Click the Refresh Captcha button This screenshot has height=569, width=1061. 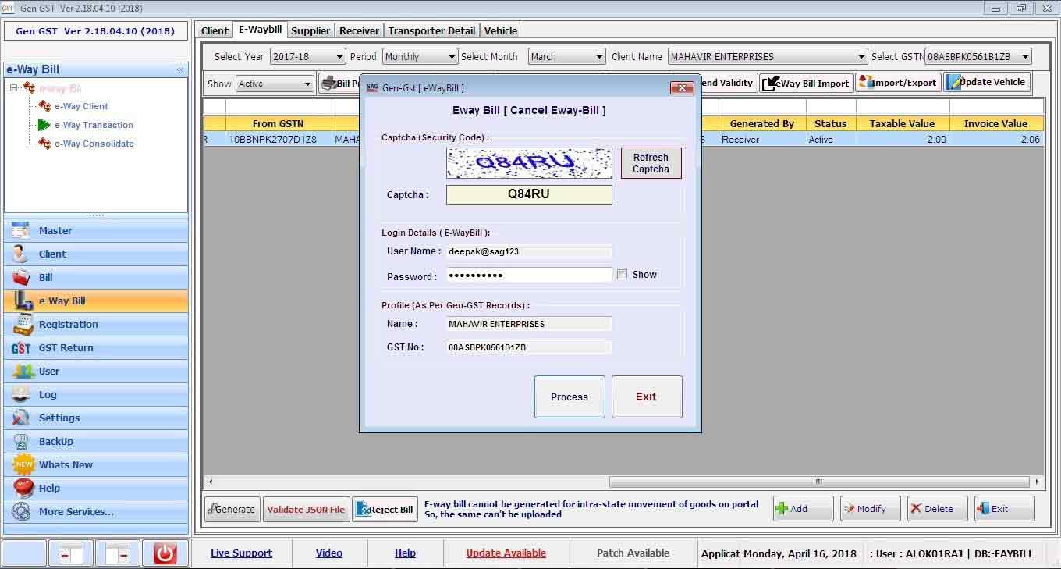point(651,163)
